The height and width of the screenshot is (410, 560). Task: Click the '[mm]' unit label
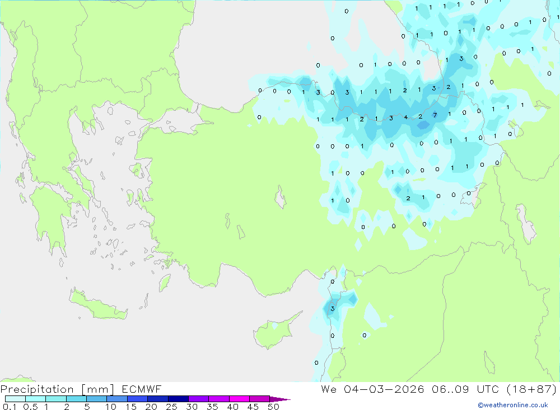[97, 389]
